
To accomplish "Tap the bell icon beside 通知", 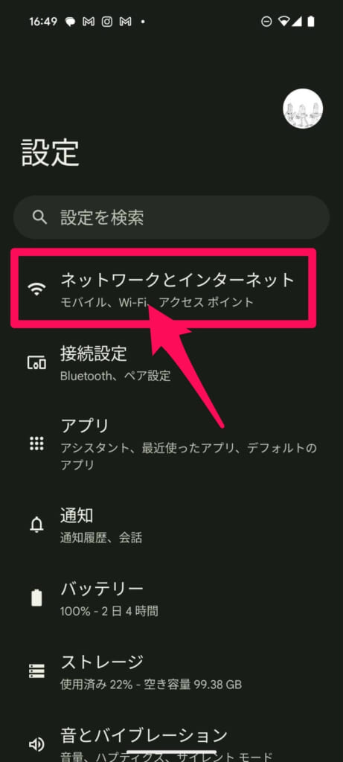I will point(37,525).
